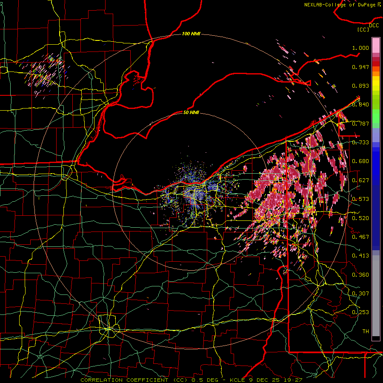Click the 50 NMI range ring label
Screen dimensions: 383x383
coord(191,112)
